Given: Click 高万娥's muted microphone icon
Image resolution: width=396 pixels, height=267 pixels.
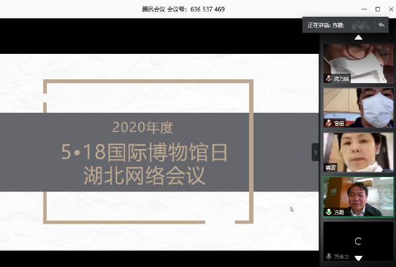Looking at the screenshot, I should [x=328, y=79].
